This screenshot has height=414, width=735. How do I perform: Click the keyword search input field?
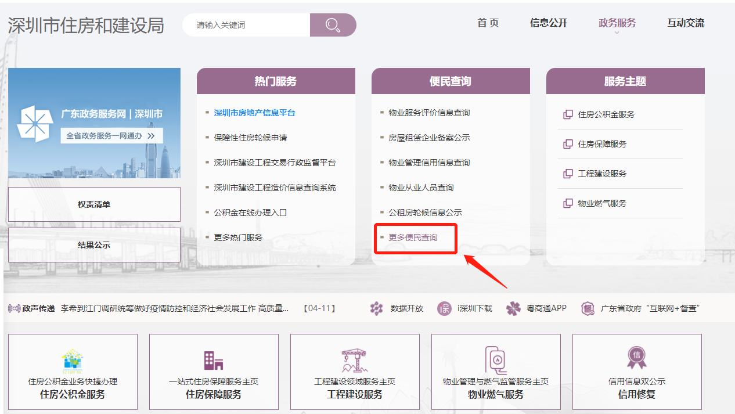click(246, 25)
